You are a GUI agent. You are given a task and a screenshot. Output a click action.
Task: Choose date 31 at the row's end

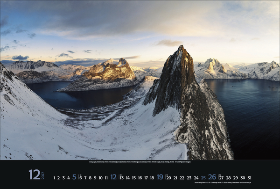[249, 178]
